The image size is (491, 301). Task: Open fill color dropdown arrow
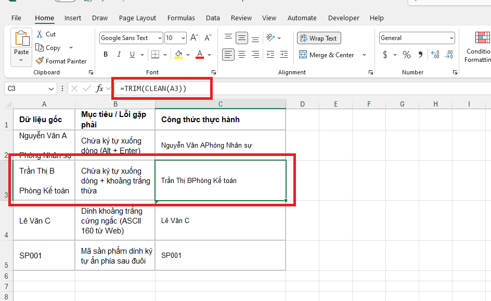(x=188, y=55)
